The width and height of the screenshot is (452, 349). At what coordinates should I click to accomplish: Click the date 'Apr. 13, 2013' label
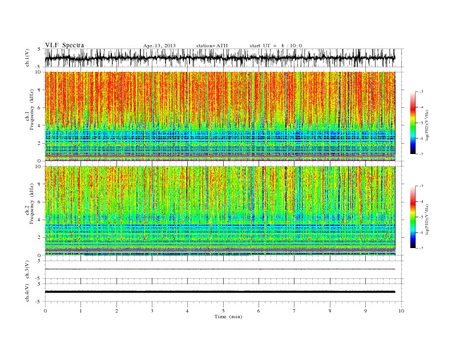pos(159,46)
